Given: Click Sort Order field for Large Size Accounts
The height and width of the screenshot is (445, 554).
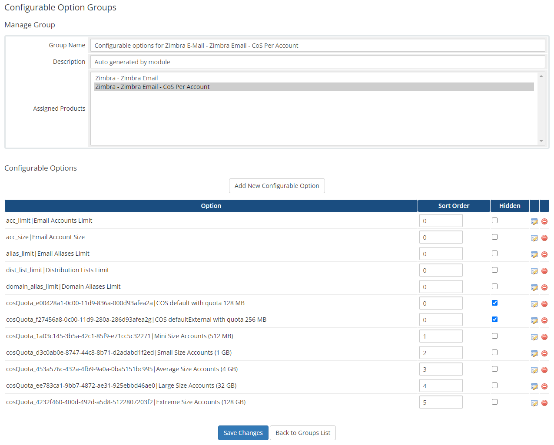Looking at the screenshot, I should 441,385.
